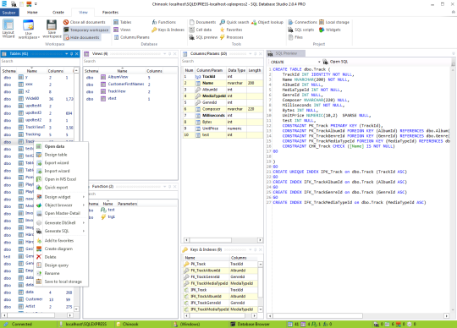
Task: Select the Customer table row
Action: click(37, 299)
